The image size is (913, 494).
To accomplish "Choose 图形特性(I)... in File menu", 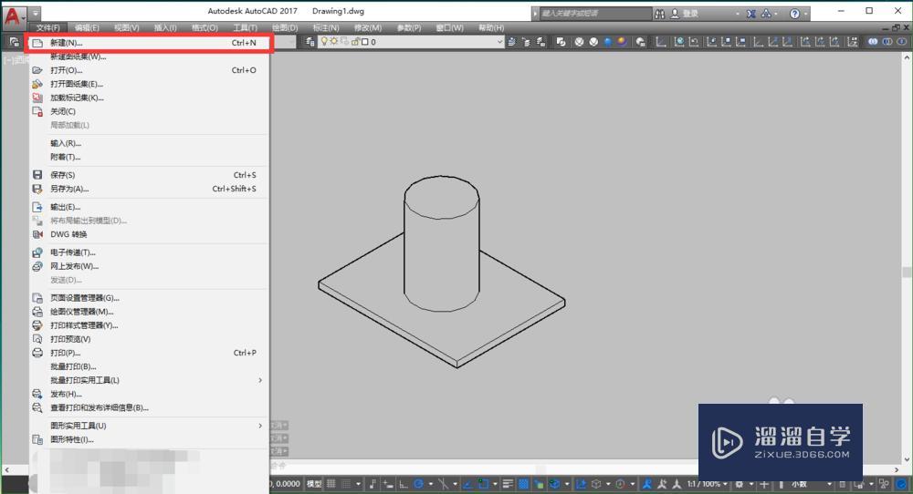I will coord(150,439).
